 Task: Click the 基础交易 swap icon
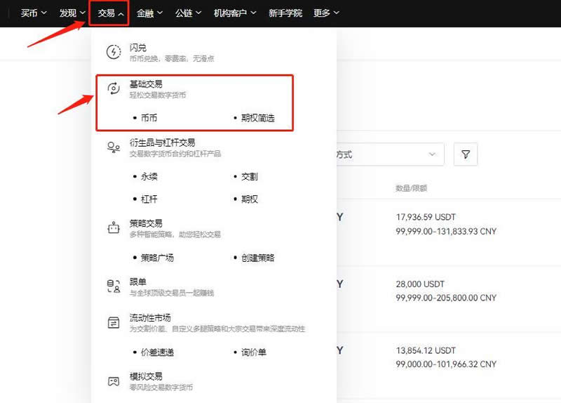click(x=113, y=88)
